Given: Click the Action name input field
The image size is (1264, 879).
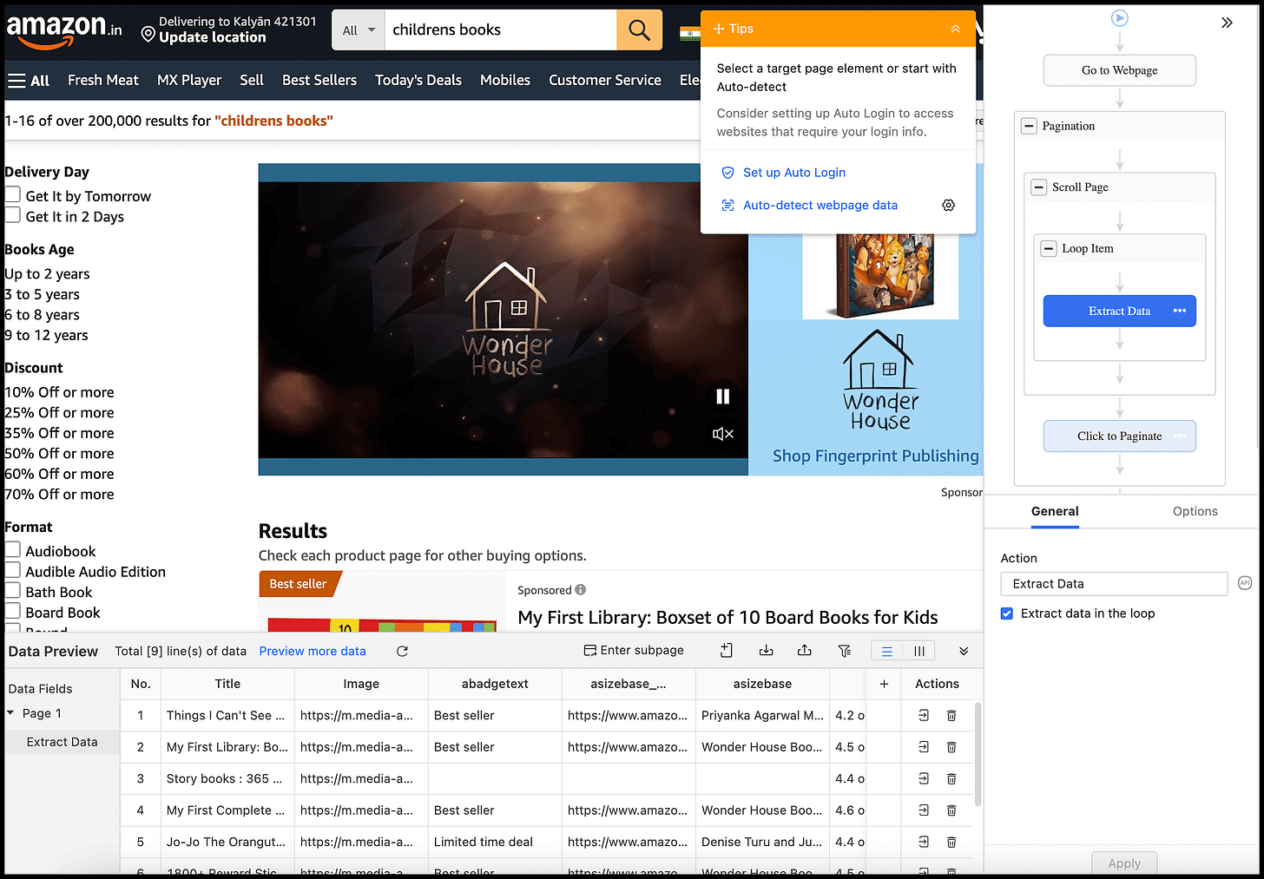Looking at the screenshot, I should point(1114,583).
